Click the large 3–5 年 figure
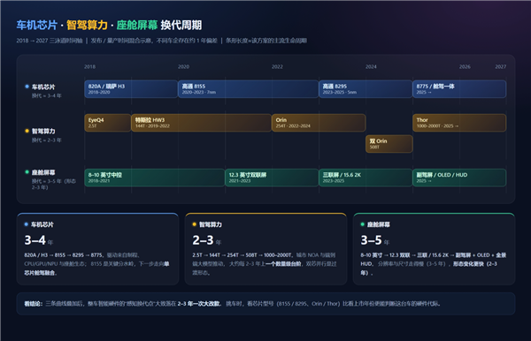This screenshot has height=341, width=531. click(375, 240)
